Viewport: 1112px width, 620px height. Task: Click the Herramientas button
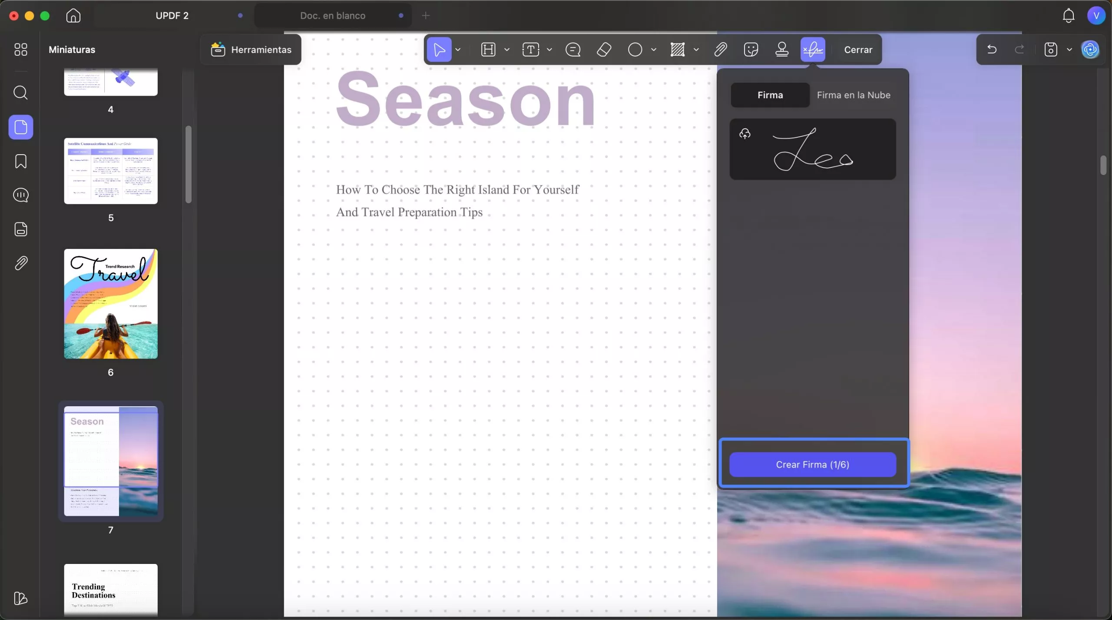251,50
